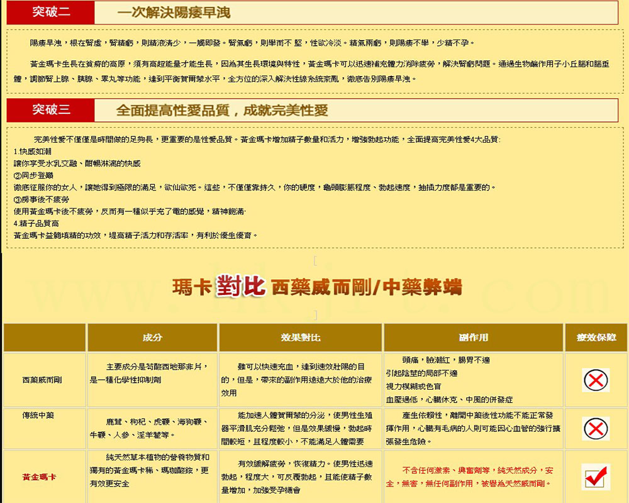Click the red X icon in 傳統中藥 row
Screen dimensions: 629x503
pyautogui.click(x=596, y=428)
